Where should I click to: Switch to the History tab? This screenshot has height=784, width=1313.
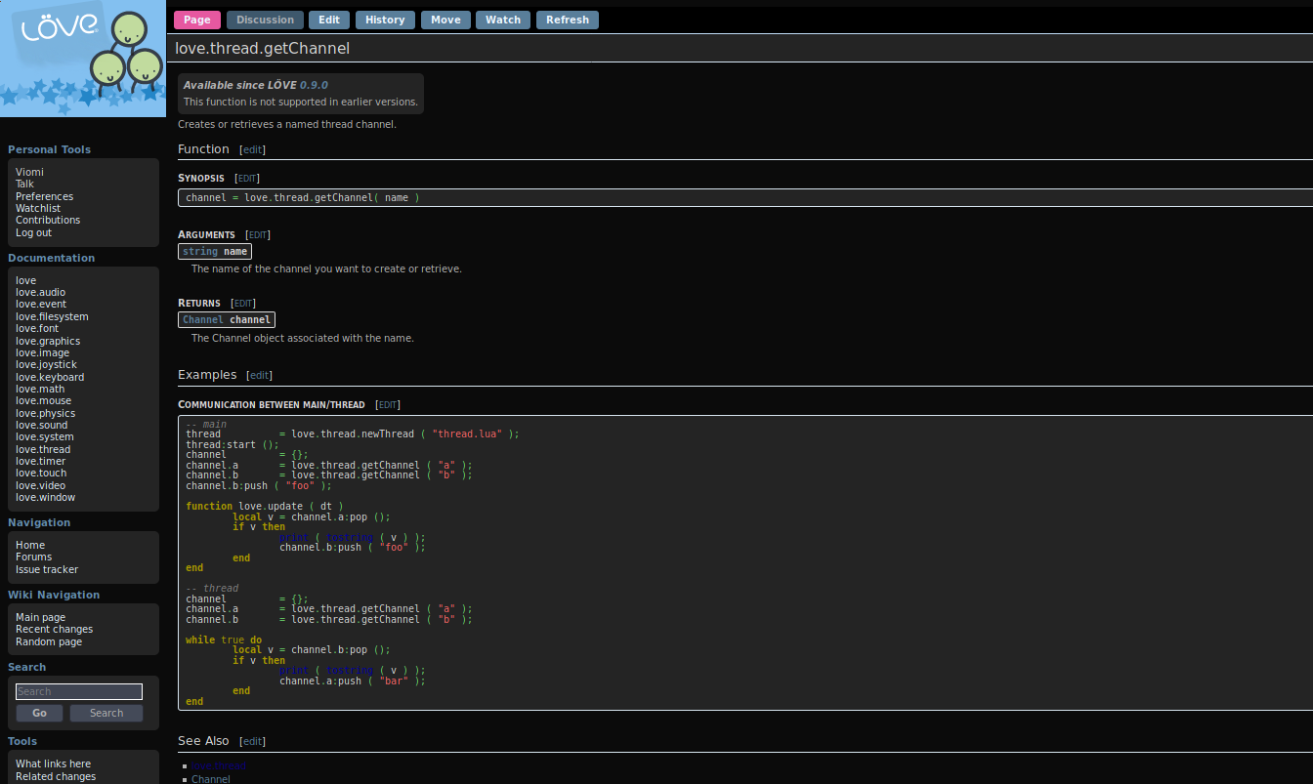[385, 20]
